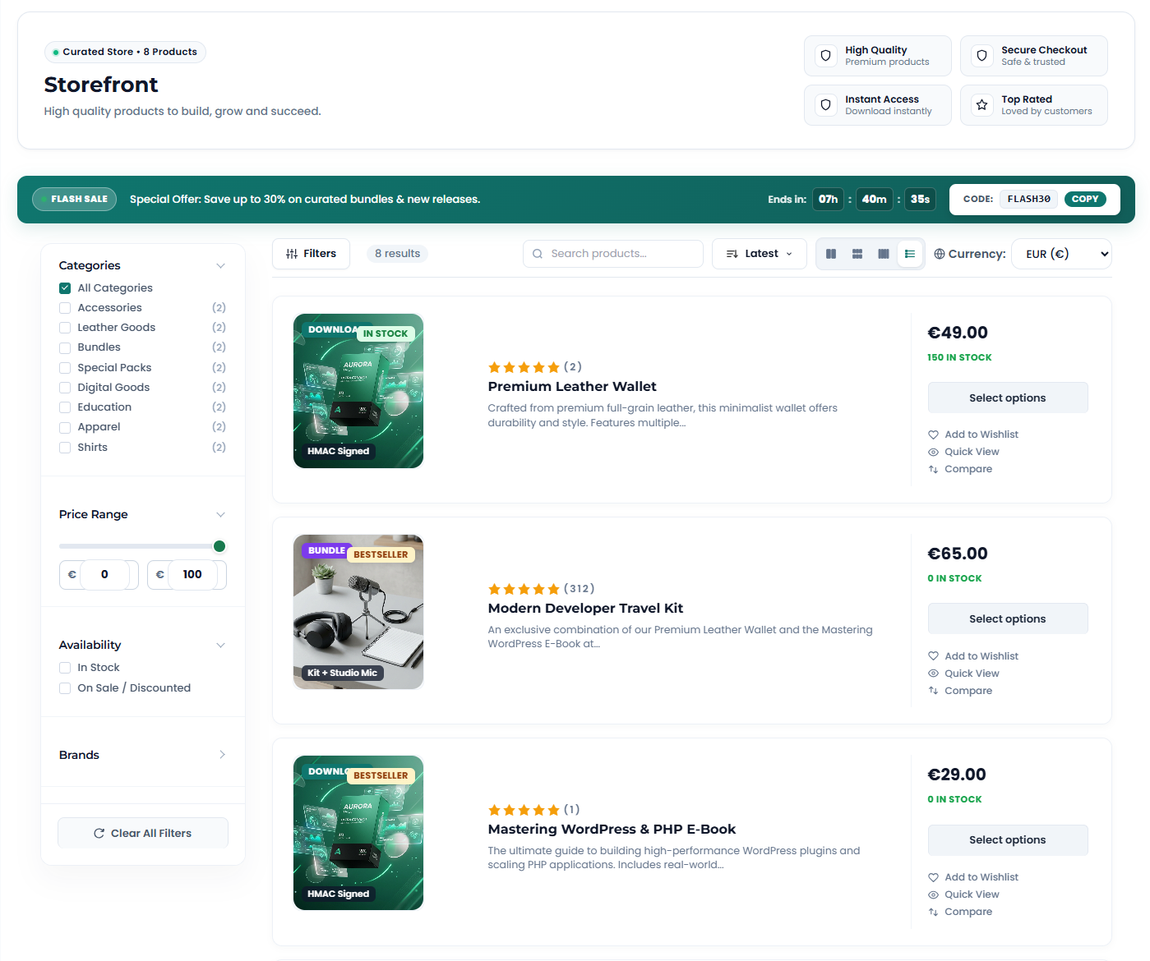Click the Top Rated star icon
Image resolution: width=1150 pixels, height=961 pixels.
point(982,105)
